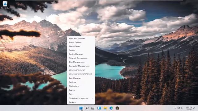Launch File Explorer from taskbar

point(105,108)
